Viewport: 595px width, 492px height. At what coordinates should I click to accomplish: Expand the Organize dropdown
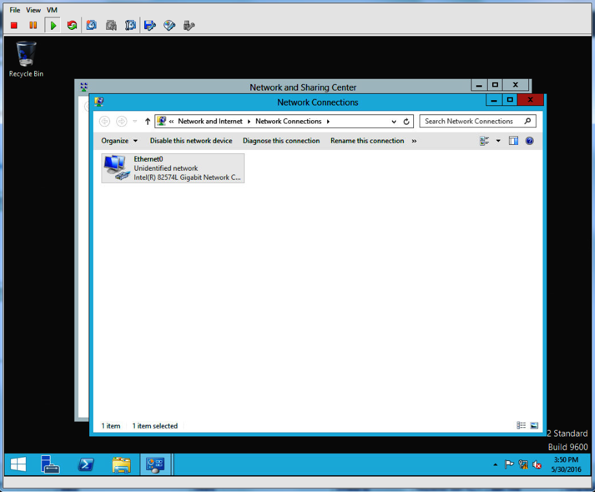tap(119, 141)
